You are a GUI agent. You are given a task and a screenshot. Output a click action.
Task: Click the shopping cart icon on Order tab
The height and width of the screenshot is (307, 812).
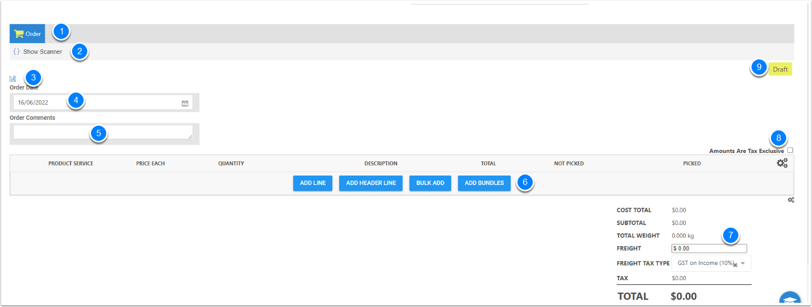tap(19, 34)
